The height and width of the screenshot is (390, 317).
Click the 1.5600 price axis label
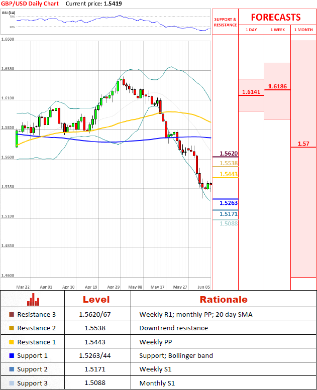tap(8, 157)
